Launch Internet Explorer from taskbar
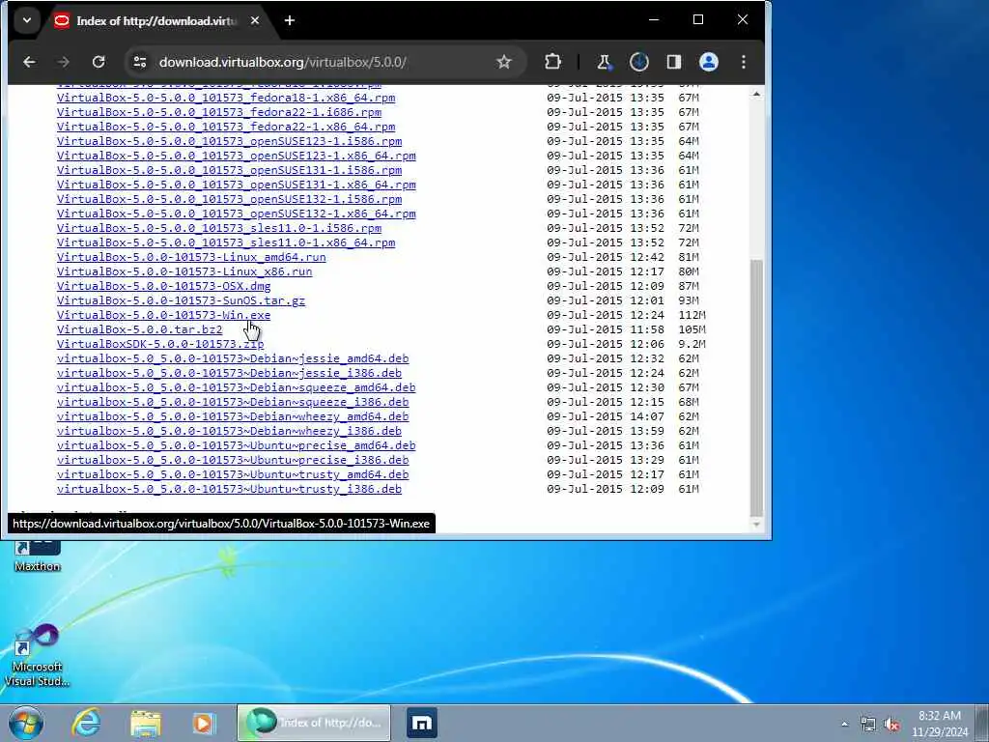Screen dimensions: 989x742 [x=86, y=723]
